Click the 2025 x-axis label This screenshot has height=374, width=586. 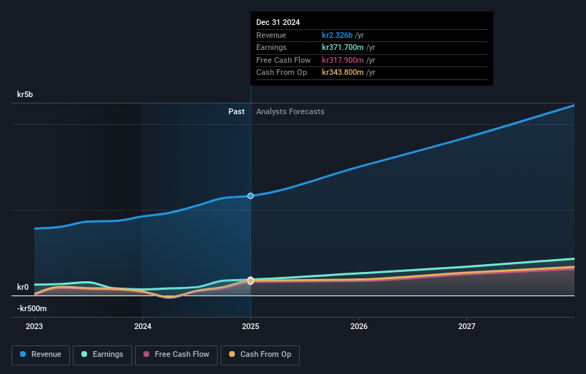pyautogui.click(x=251, y=326)
